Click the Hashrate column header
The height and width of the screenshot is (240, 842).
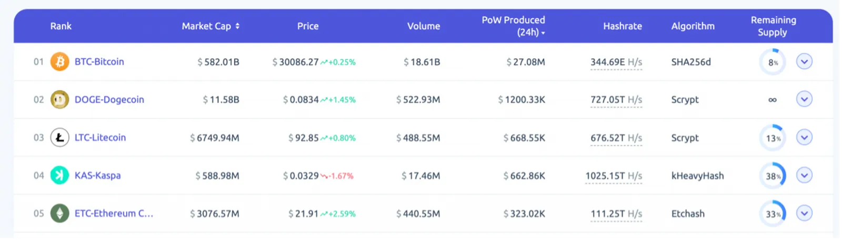[x=623, y=26]
